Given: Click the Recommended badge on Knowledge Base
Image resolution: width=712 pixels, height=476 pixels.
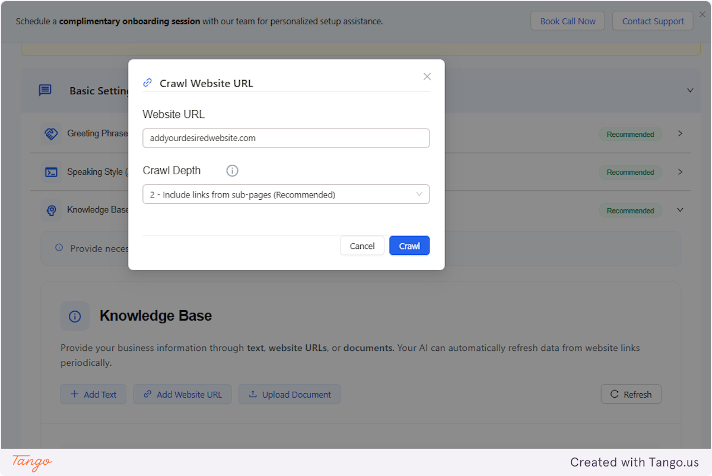Looking at the screenshot, I should 630,210.
